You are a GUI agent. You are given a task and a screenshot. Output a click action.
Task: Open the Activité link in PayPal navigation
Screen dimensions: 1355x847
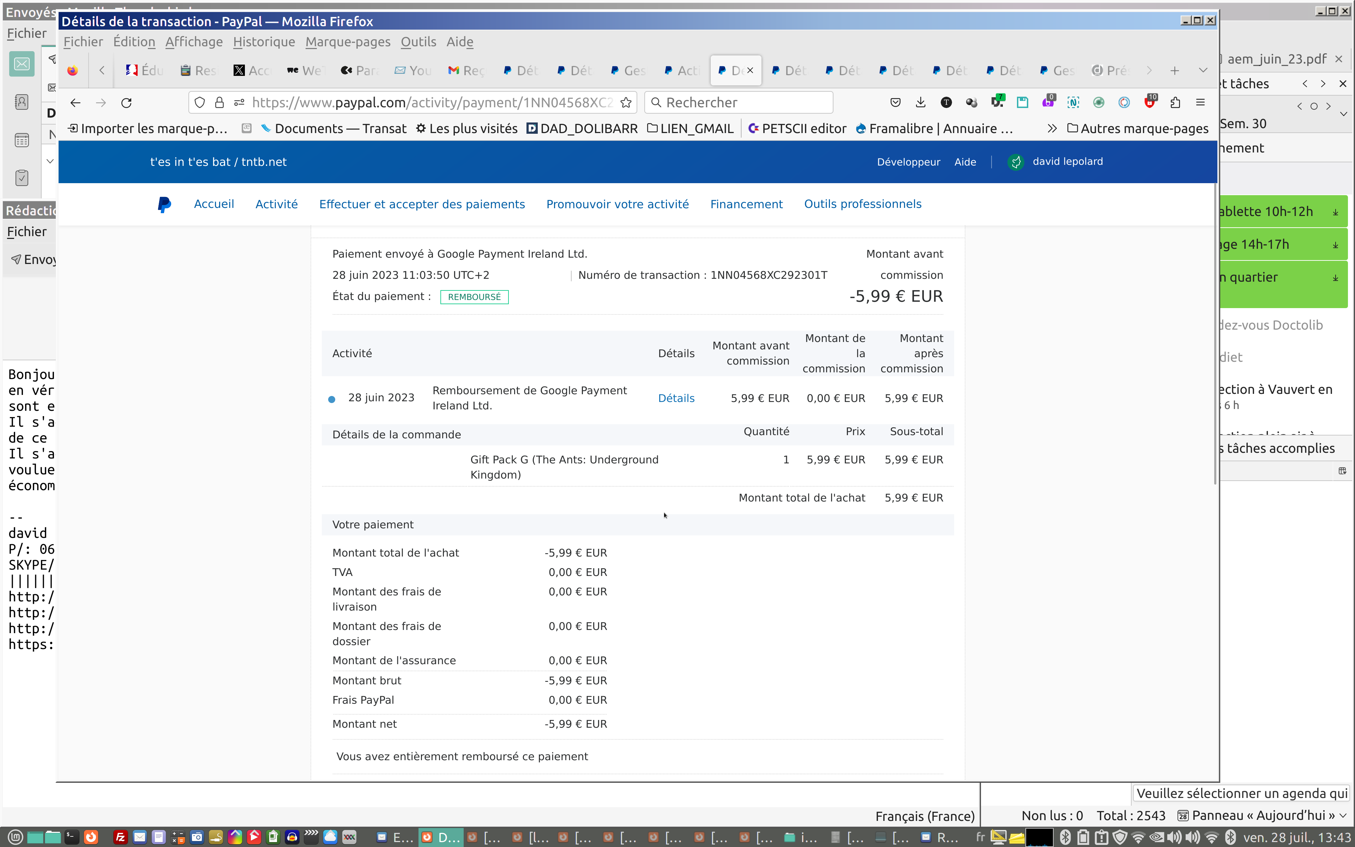coord(276,204)
